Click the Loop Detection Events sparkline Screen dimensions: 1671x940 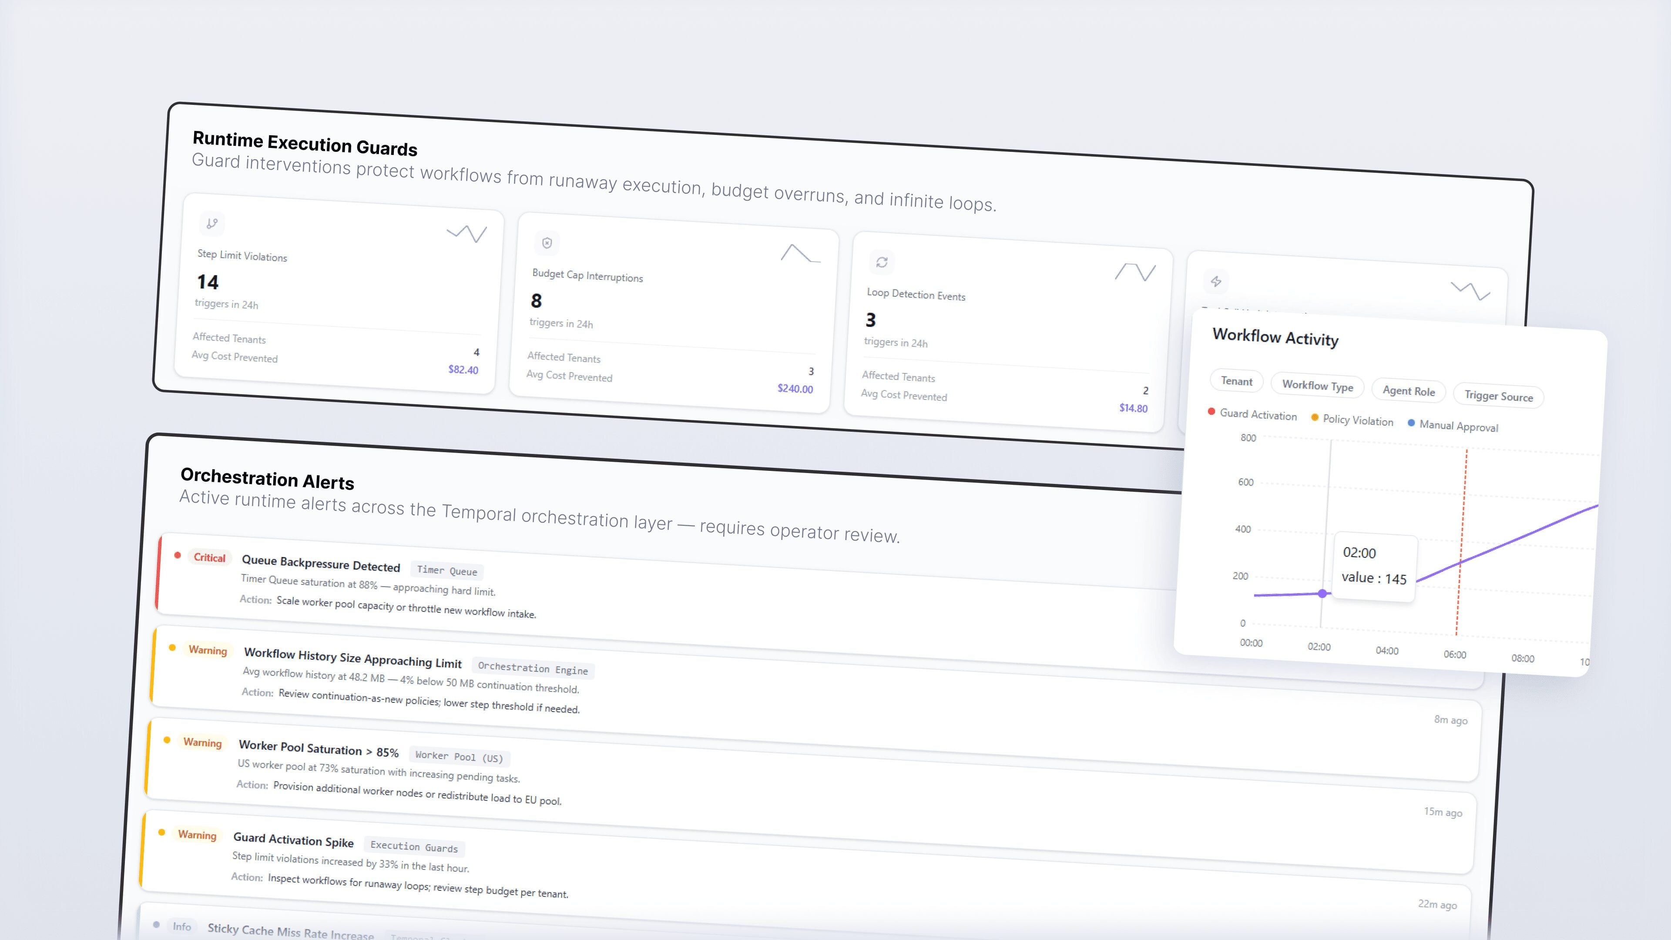pos(1135,272)
